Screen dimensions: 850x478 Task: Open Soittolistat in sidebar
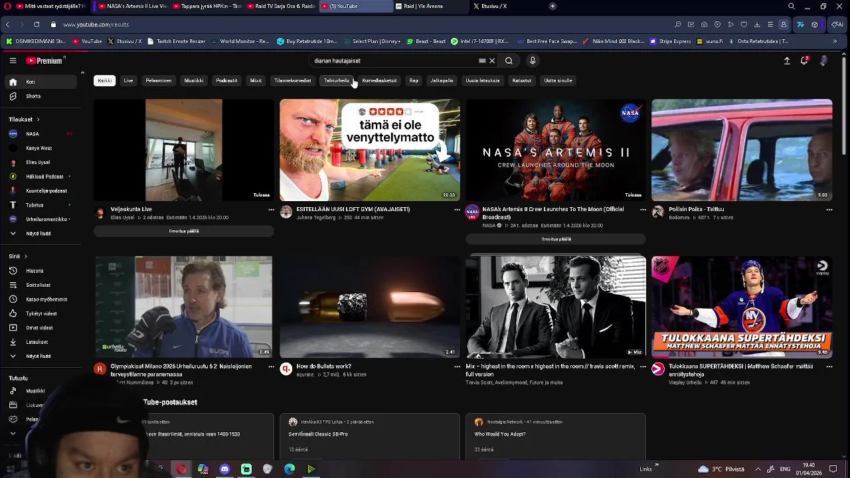(x=42, y=285)
